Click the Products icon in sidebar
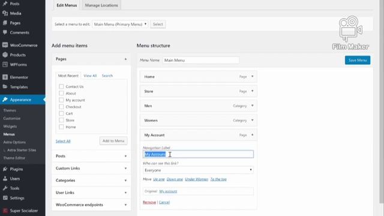 point(5,55)
